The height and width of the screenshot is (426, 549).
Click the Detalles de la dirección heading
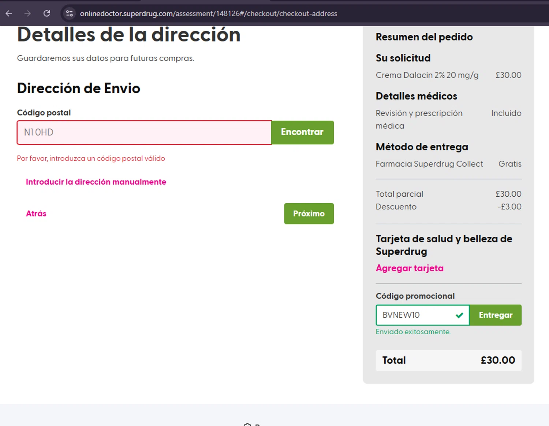click(x=129, y=35)
